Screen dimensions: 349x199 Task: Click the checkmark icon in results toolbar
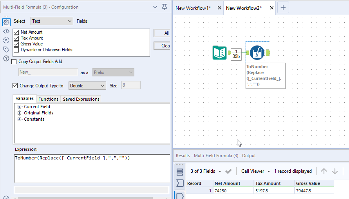228,171
